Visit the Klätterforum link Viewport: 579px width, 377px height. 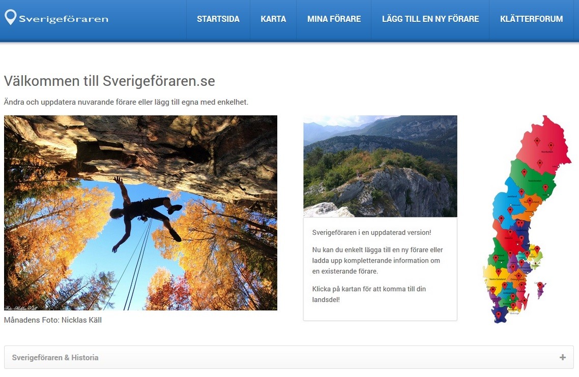pyautogui.click(x=531, y=19)
